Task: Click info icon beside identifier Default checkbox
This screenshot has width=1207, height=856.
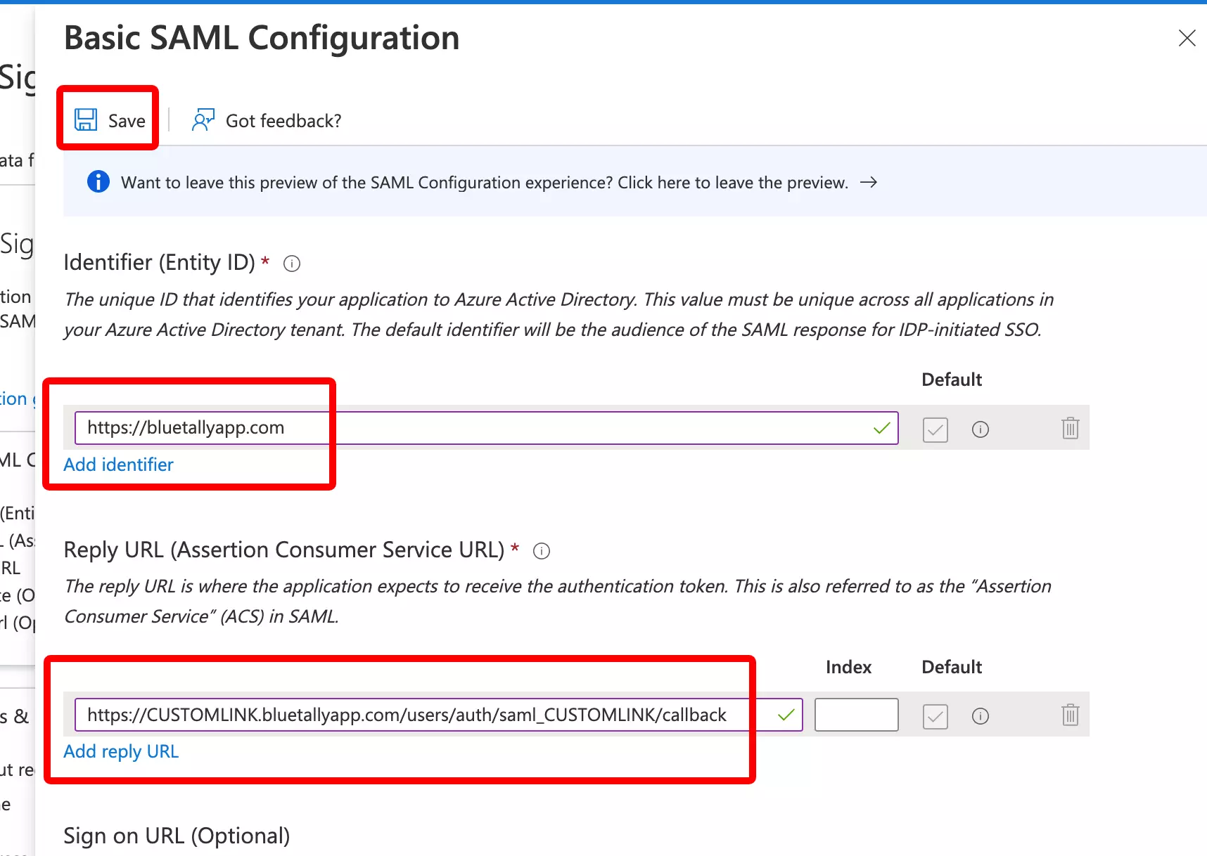Action: click(x=980, y=429)
